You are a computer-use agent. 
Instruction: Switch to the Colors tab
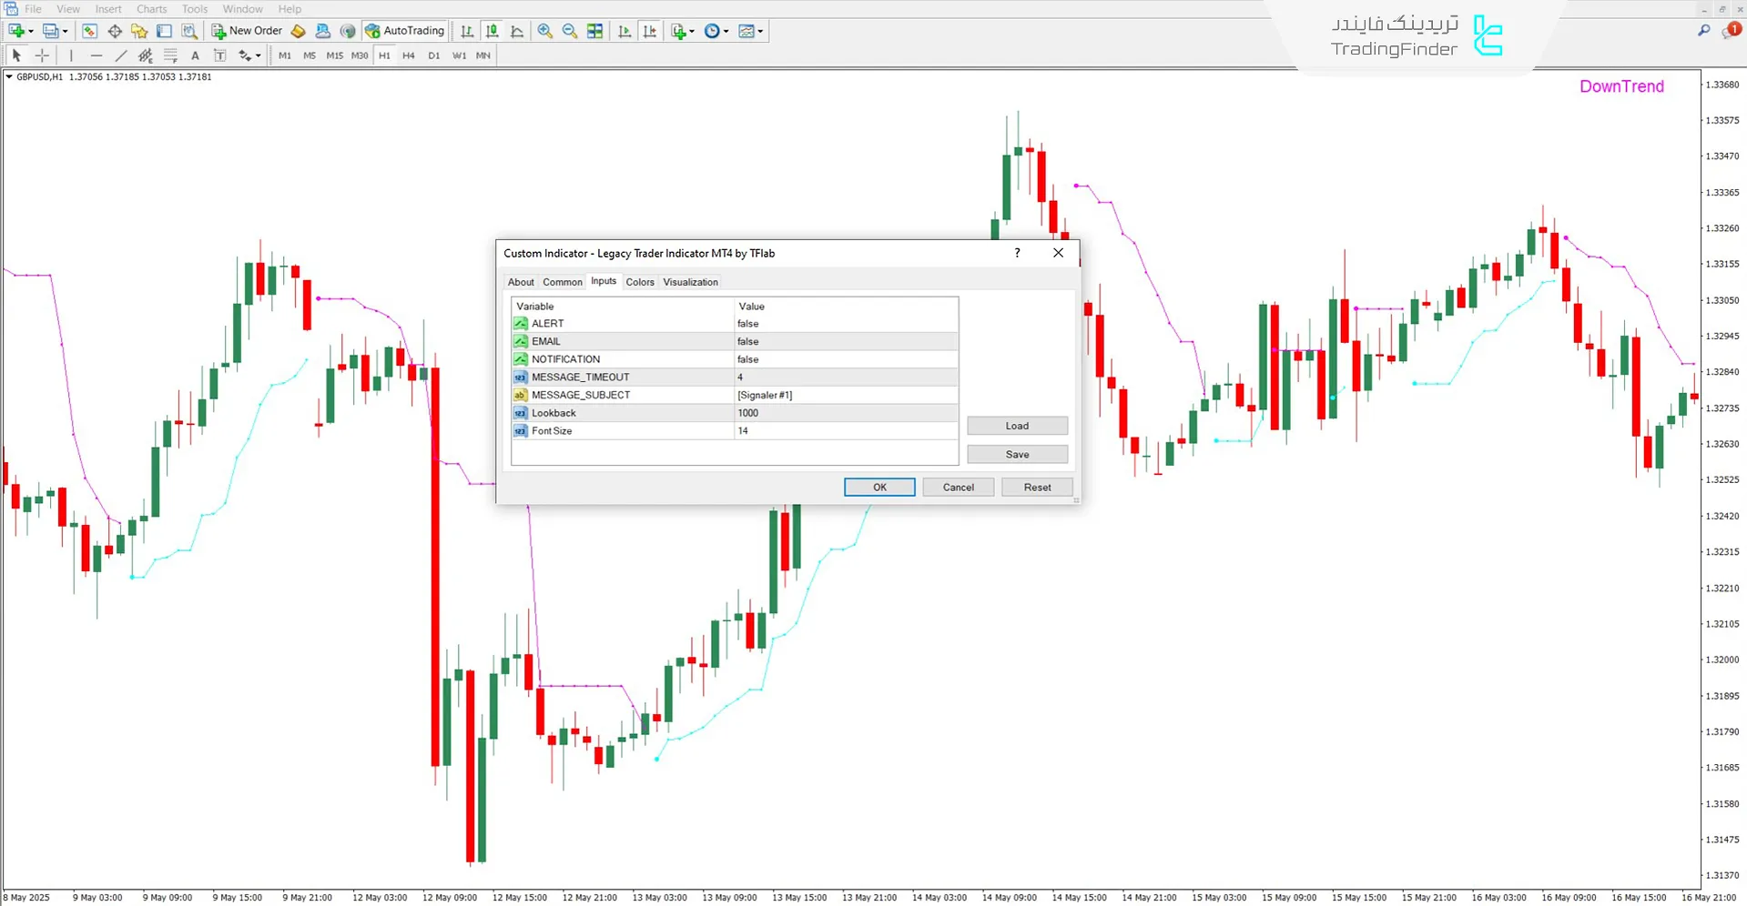pos(639,282)
